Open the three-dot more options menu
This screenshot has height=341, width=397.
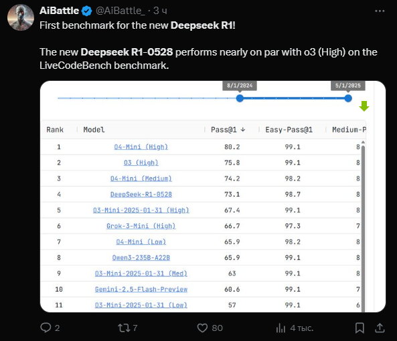pyautogui.click(x=380, y=11)
